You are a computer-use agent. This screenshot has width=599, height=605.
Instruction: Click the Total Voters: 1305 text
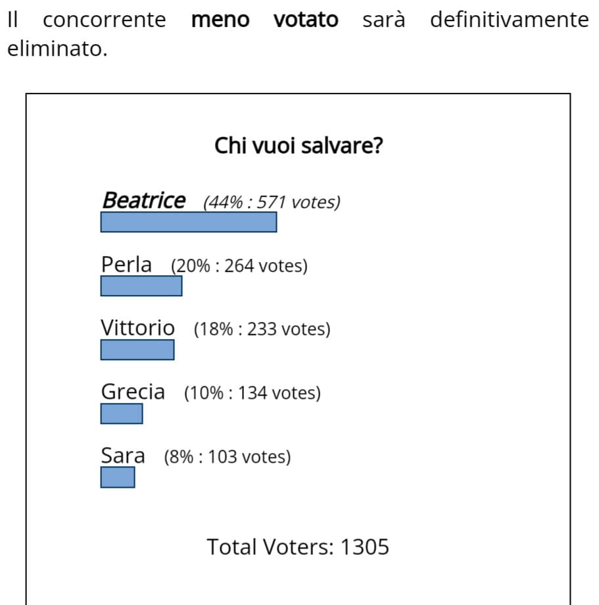(298, 546)
